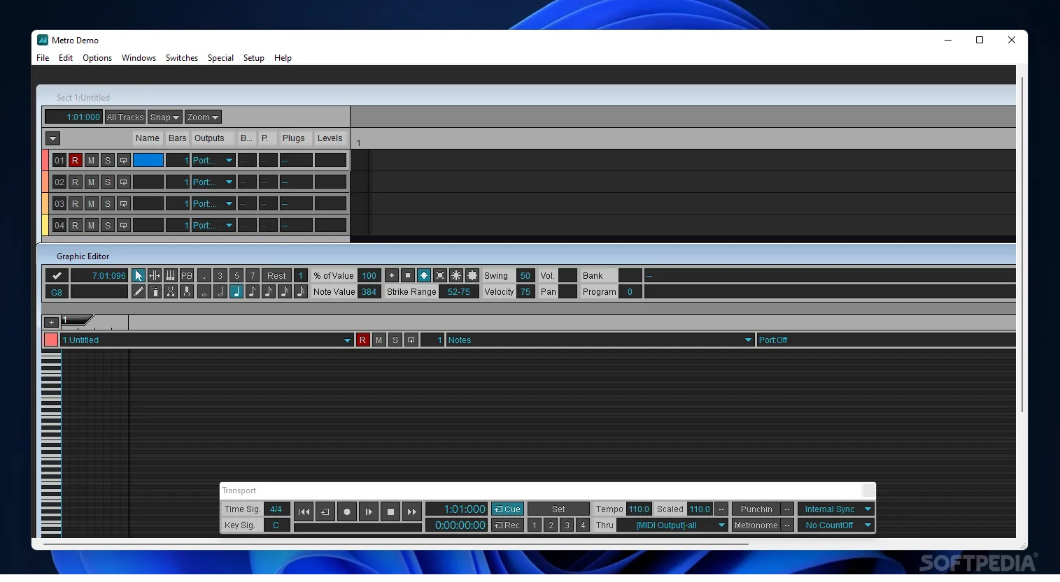Click the scissors icon in Graphic Editor
This screenshot has height=582, width=1060.
click(170, 291)
